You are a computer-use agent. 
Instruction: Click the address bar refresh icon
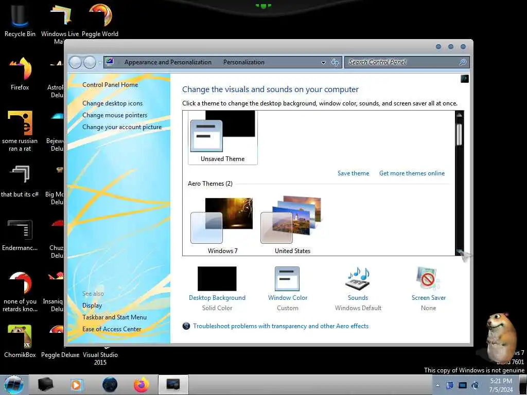(x=335, y=62)
